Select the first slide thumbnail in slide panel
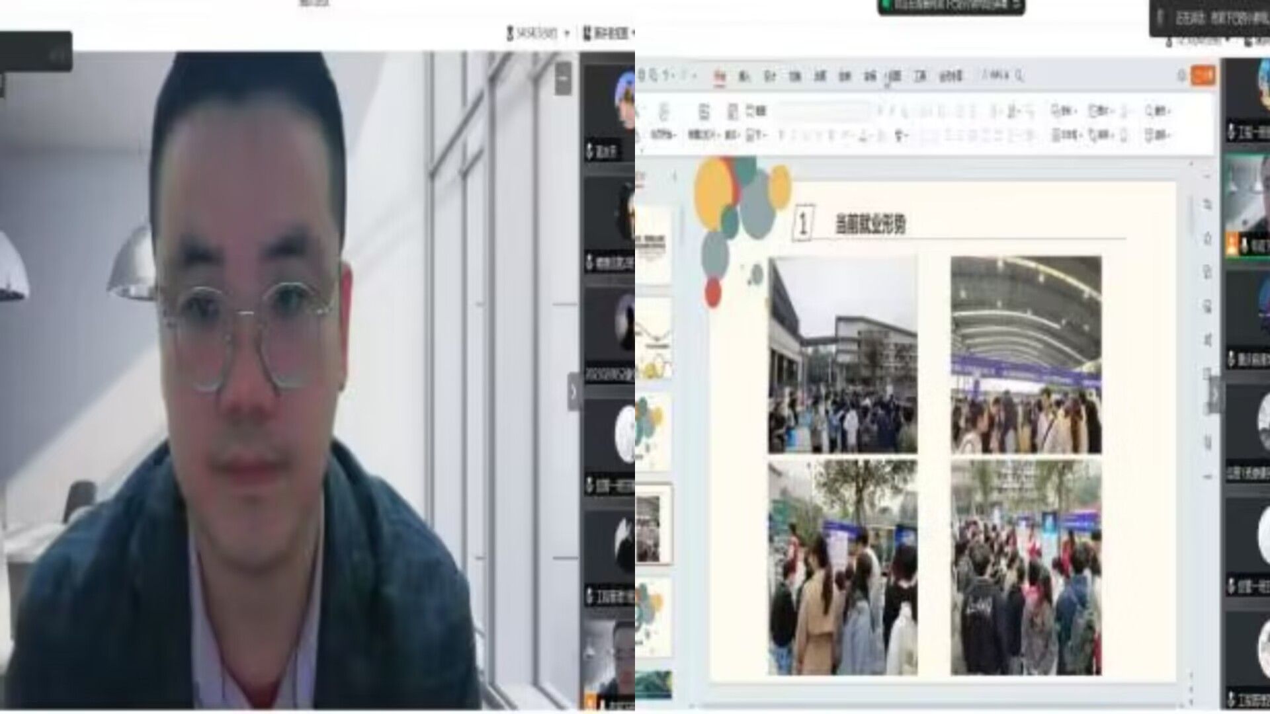The image size is (1270, 714). point(652,245)
